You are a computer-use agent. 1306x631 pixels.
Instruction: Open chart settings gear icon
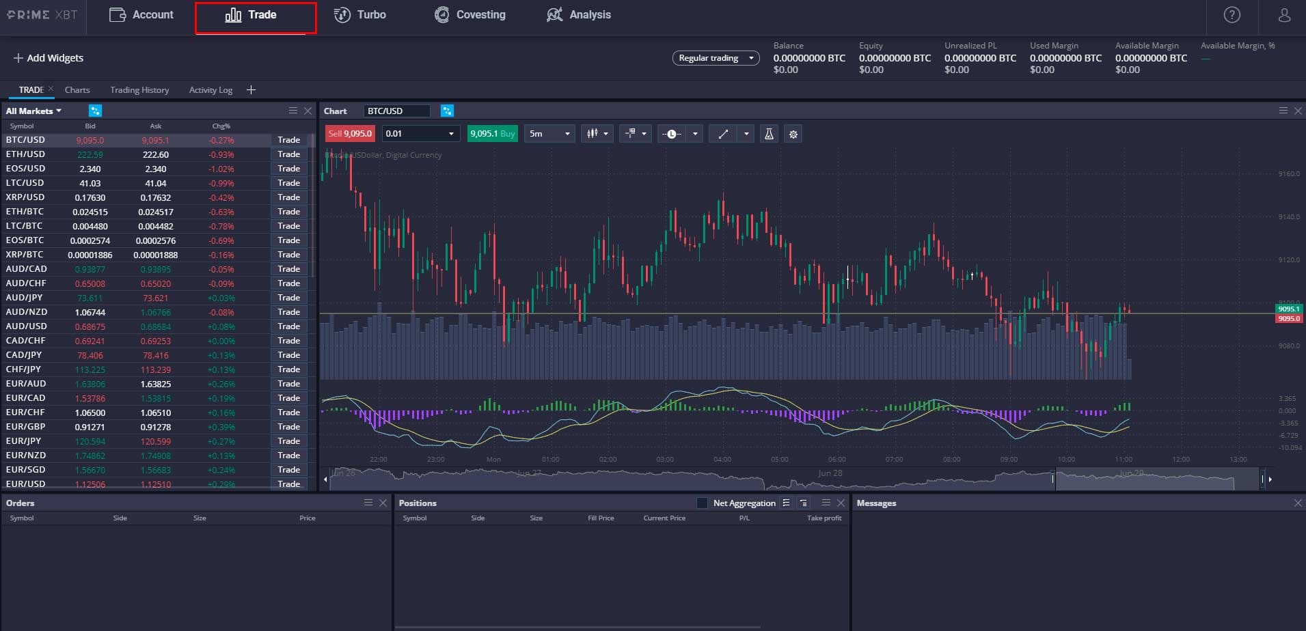793,134
